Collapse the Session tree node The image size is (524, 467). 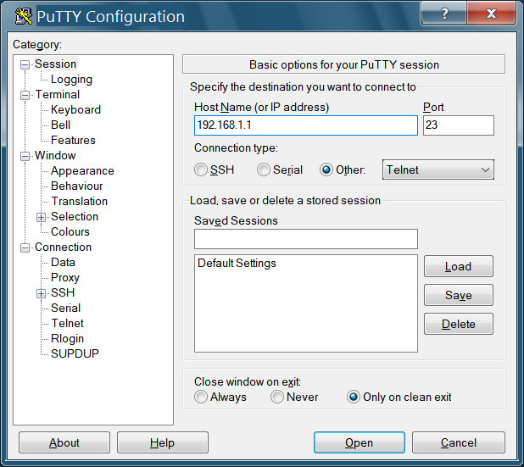[x=25, y=64]
